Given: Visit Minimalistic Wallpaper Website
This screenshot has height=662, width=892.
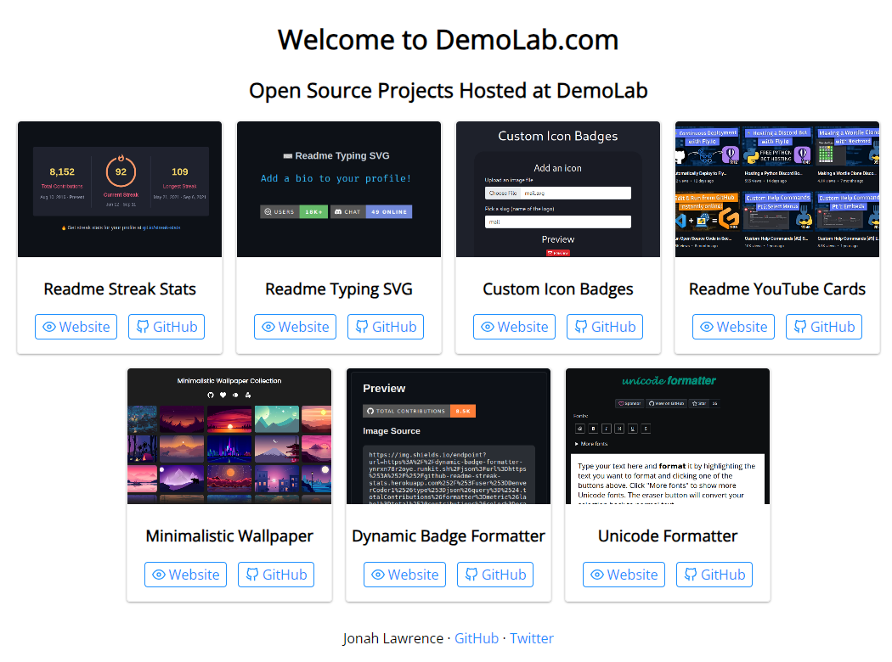Looking at the screenshot, I should [185, 575].
